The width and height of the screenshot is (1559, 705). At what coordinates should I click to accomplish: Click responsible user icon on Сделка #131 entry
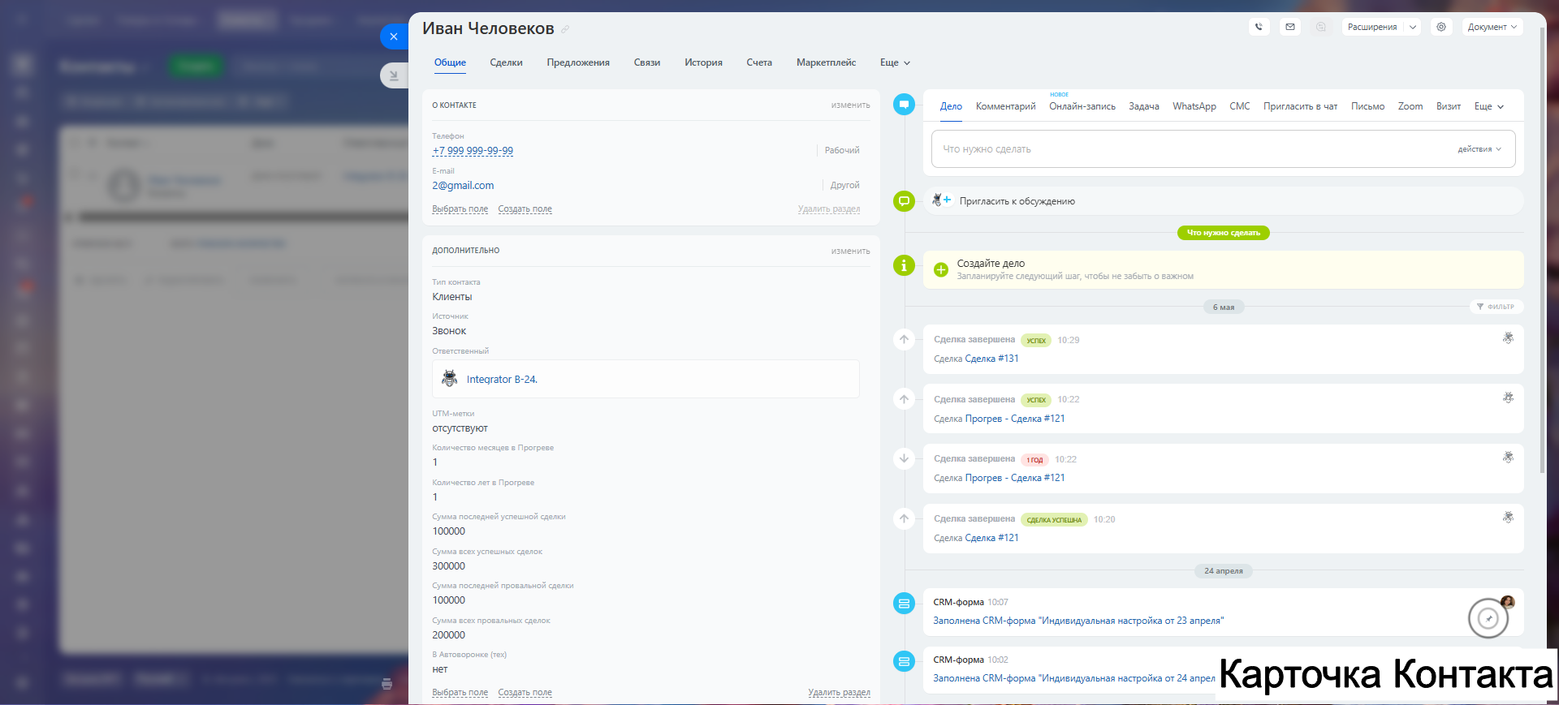(1508, 338)
